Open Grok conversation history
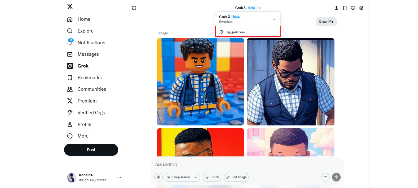The image size is (418, 188). (353, 8)
